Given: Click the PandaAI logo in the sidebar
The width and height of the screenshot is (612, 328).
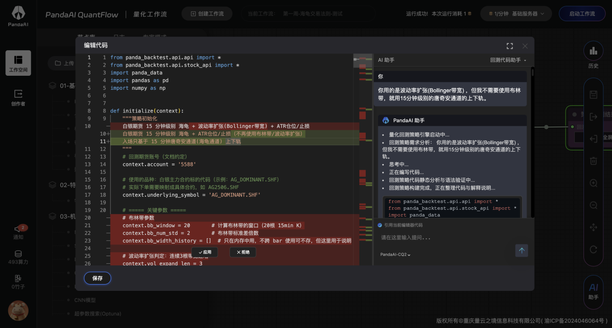Looking at the screenshot, I should pos(18,16).
